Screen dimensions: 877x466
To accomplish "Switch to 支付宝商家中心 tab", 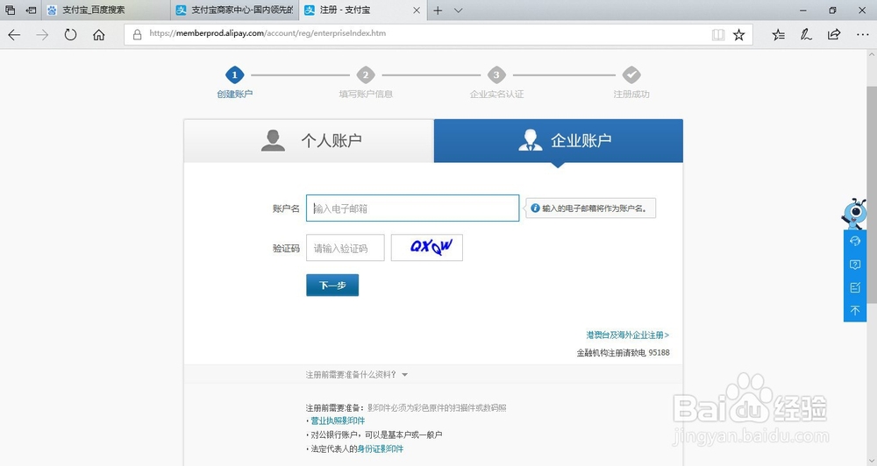I will coord(235,10).
